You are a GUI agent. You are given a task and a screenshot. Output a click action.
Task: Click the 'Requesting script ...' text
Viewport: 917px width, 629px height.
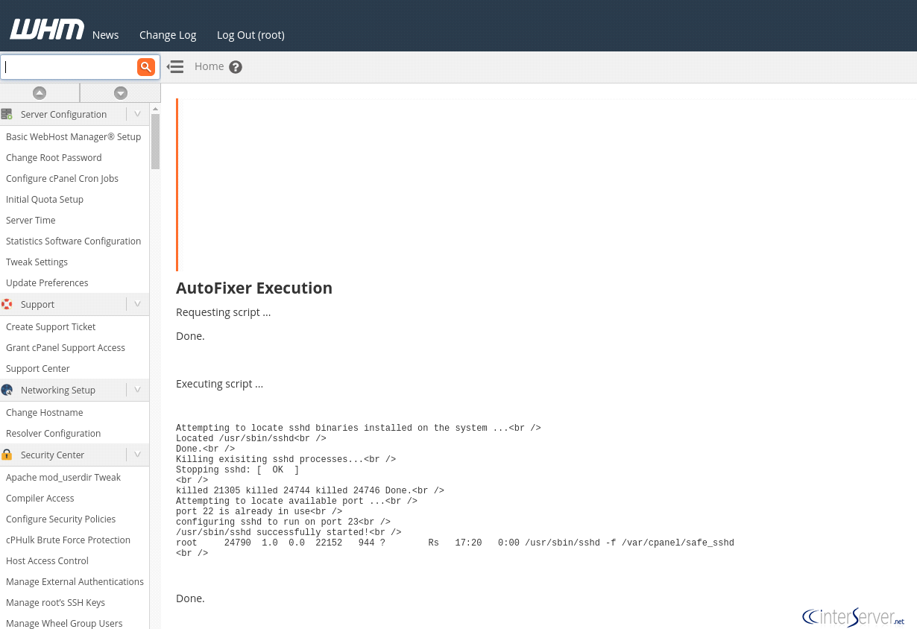point(224,312)
